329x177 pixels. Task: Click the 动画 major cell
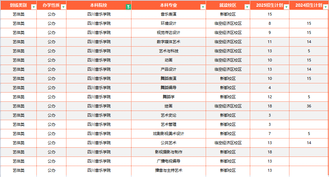click(x=169, y=60)
